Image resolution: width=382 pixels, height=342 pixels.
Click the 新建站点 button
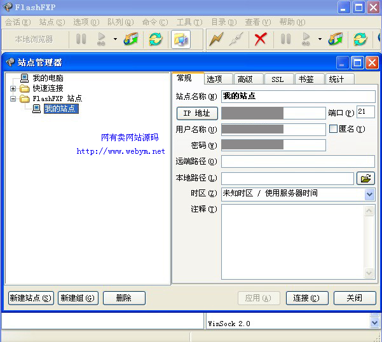31,298
